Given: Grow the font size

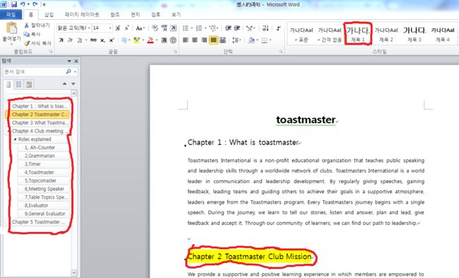Looking at the screenshot, I should pyautogui.click(x=118, y=28).
